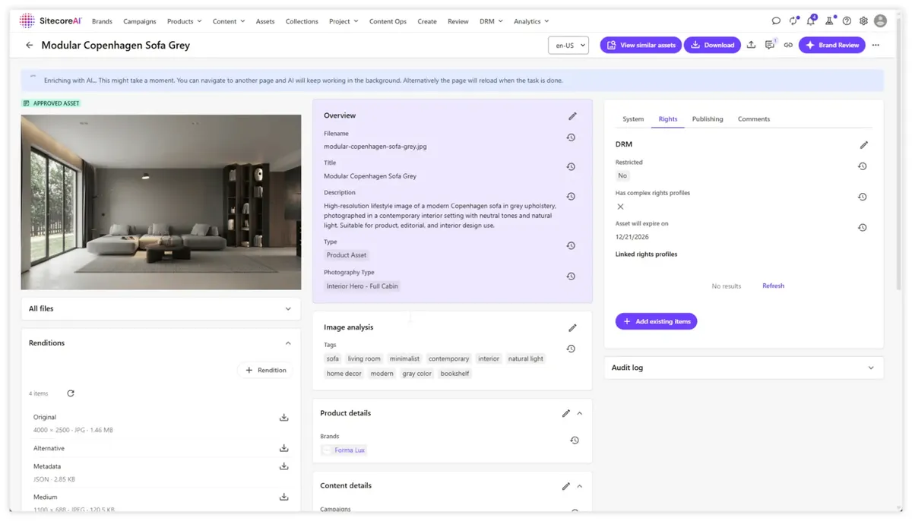Edit Image analysis with the pencil icon
Screen dimensions: 912x521
click(x=572, y=328)
